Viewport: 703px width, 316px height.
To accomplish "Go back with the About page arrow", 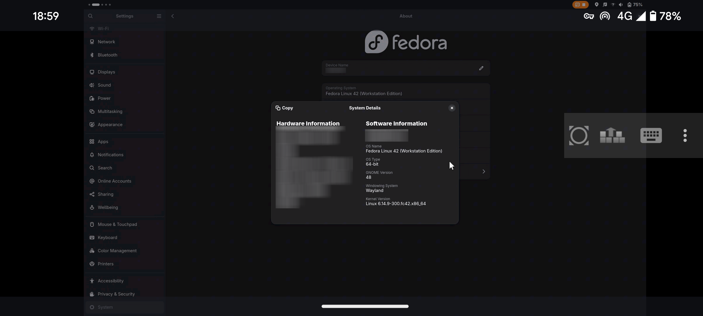I will pos(173,16).
